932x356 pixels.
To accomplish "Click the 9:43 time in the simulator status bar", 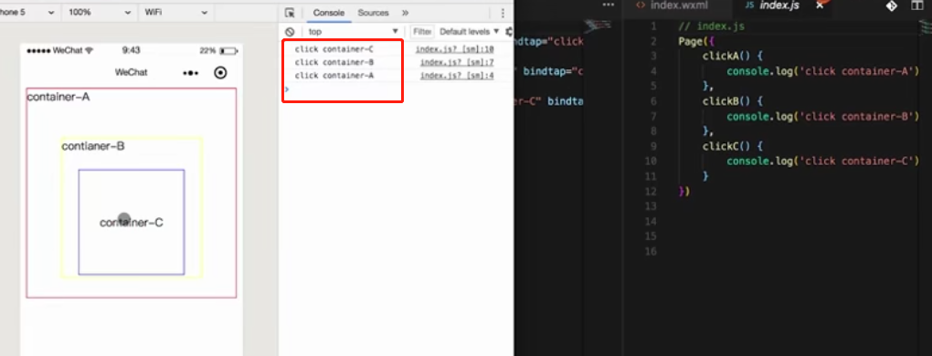I will click(x=131, y=51).
